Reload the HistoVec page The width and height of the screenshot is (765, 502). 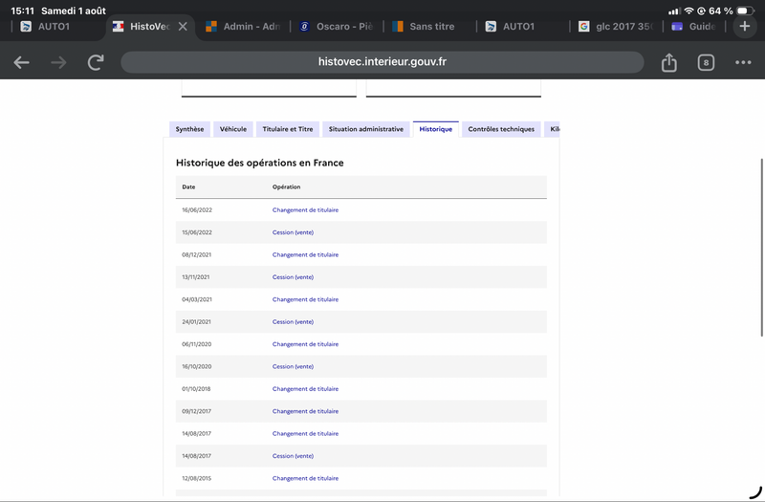96,62
